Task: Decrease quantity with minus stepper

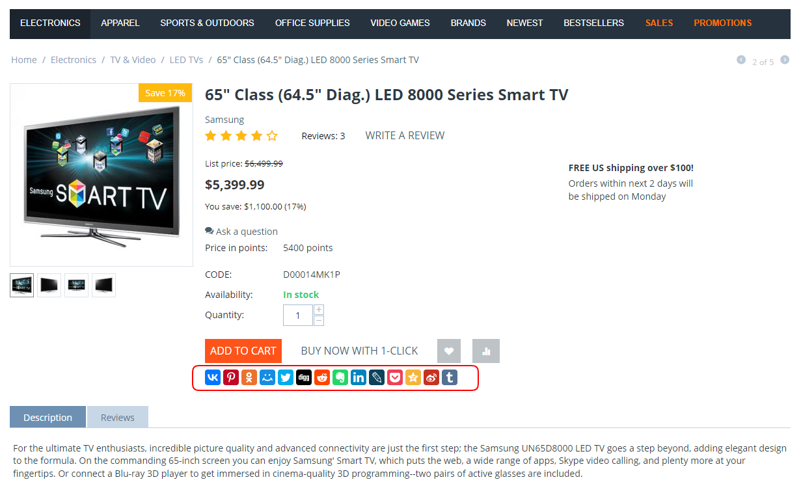Action: pyautogui.click(x=319, y=321)
